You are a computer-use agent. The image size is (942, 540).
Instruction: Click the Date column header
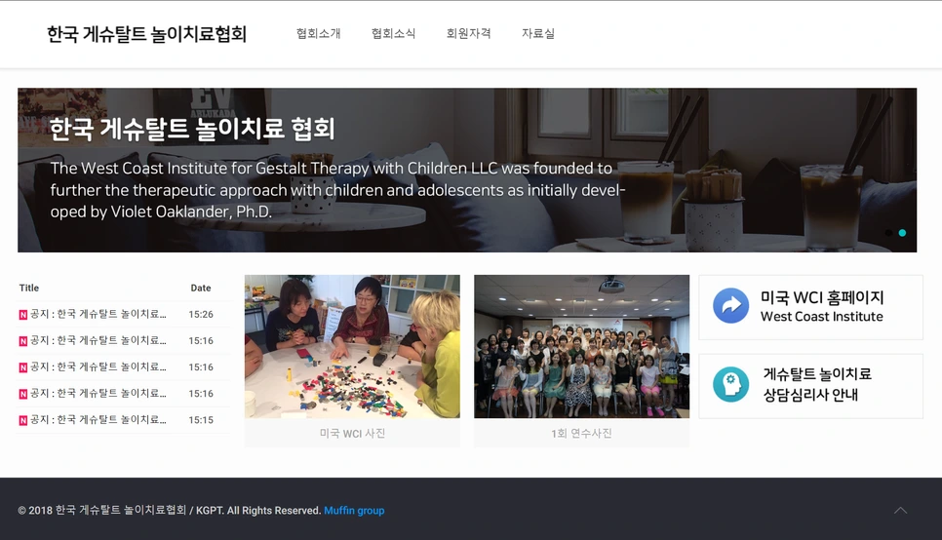201,288
